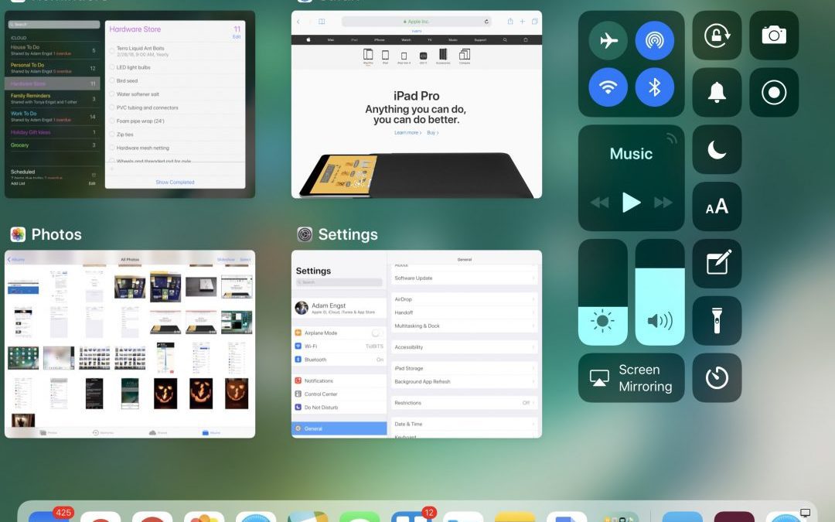Click search icon in Apple site nav
Image resolution: width=835 pixels, height=522 pixels.
point(505,40)
